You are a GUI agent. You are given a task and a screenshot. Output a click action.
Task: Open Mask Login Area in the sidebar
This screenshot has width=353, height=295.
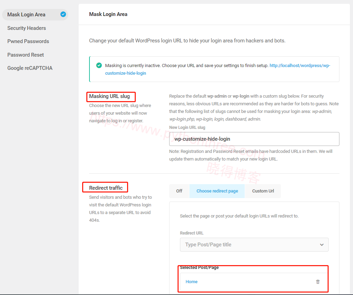point(35,15)
